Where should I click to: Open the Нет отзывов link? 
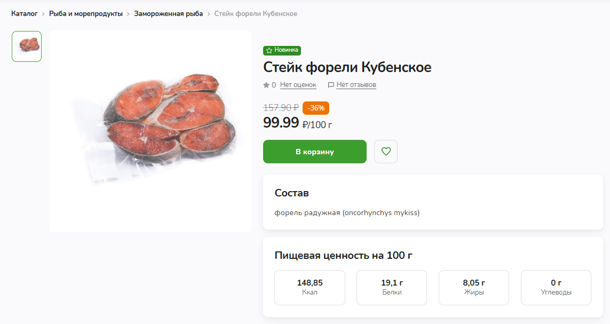tap(356, 85)
